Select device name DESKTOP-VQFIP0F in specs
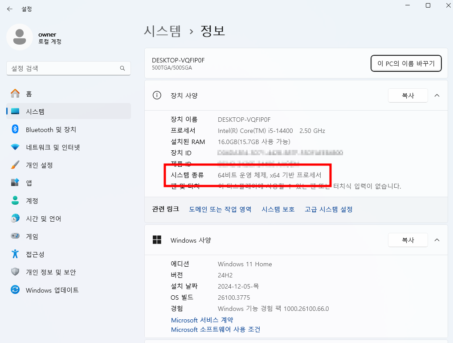 (244, 120)
